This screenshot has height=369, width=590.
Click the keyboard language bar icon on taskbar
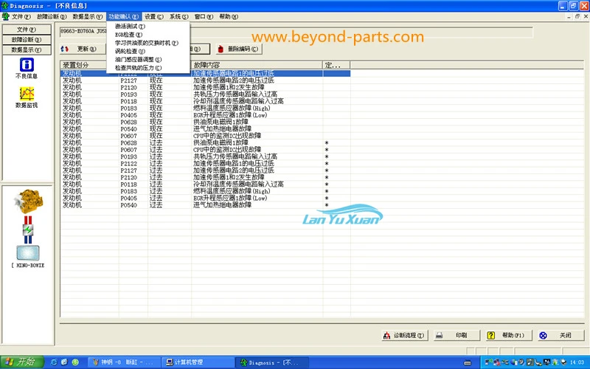point(468,362)
